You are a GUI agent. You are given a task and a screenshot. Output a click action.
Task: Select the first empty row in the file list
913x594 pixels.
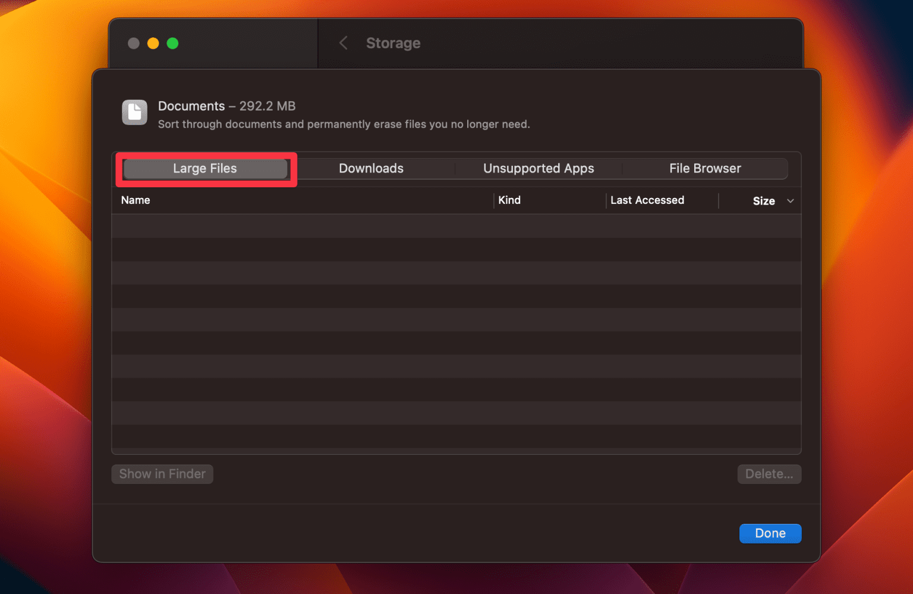456,225
